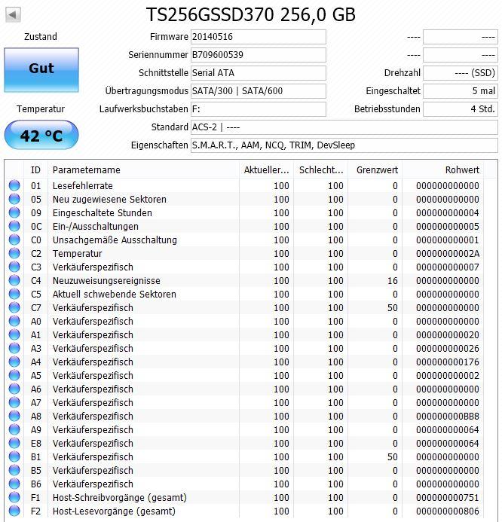
Task: Click the Firmware field 20140516
Action: click(259, 37)
